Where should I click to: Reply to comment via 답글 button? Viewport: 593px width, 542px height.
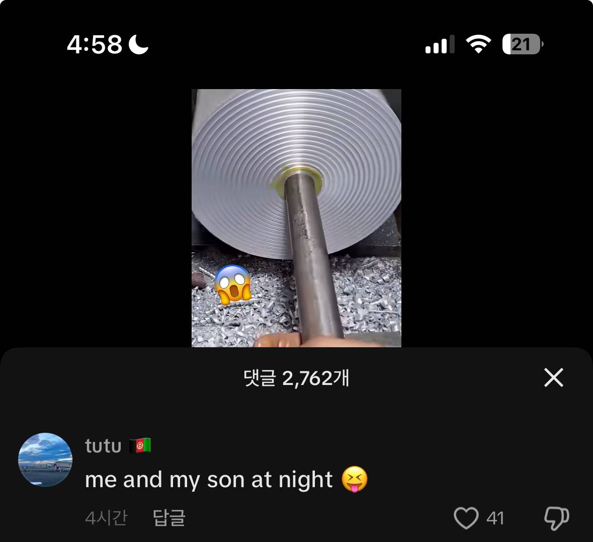click(x=169, y=518)
